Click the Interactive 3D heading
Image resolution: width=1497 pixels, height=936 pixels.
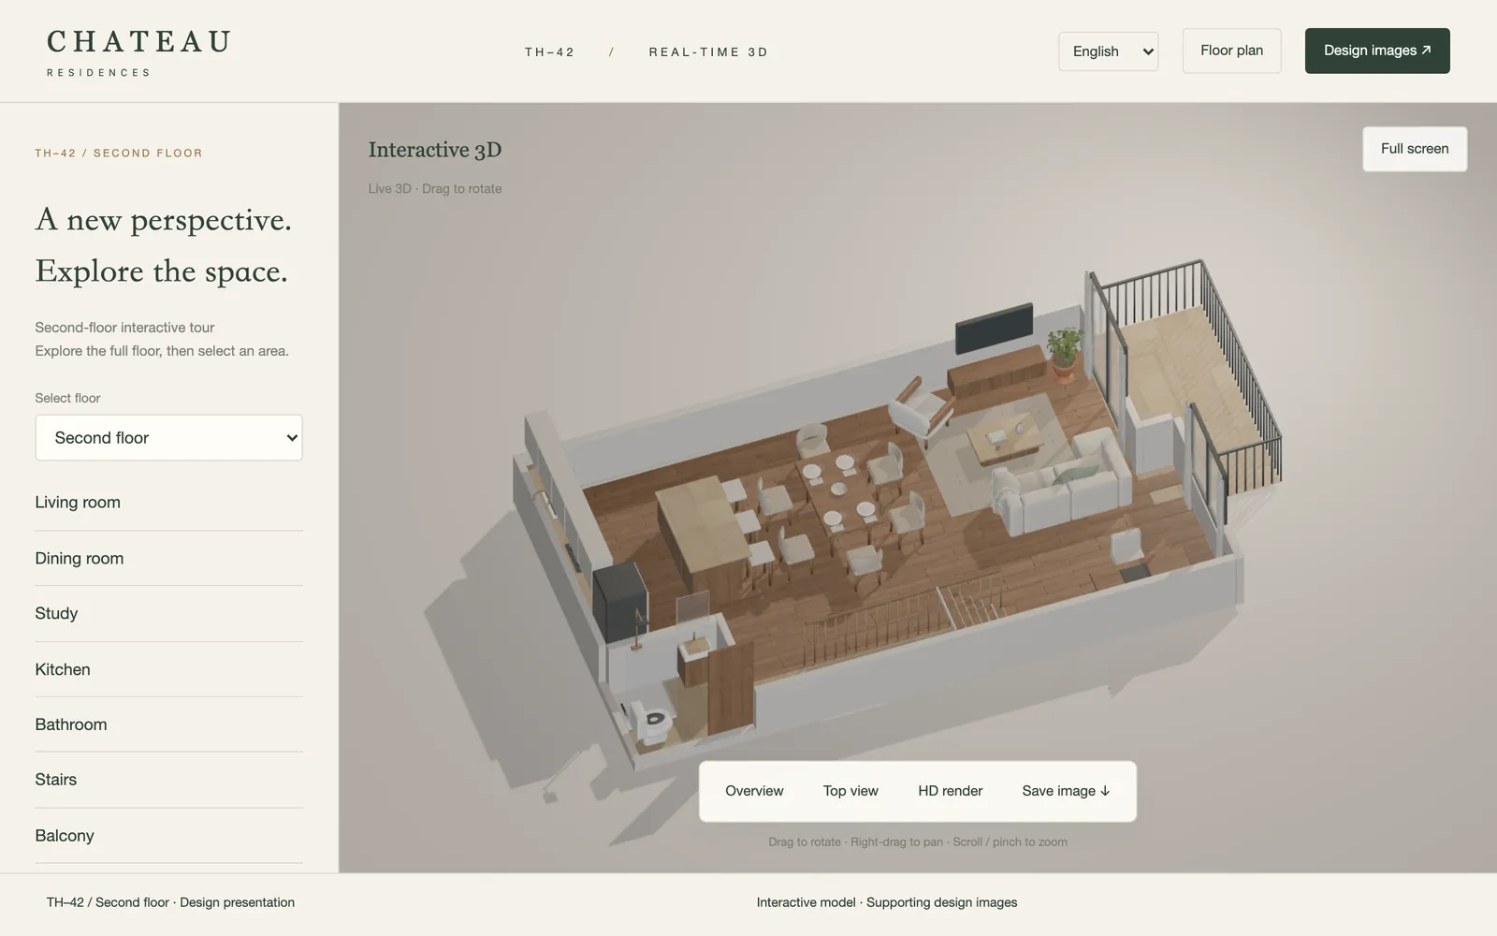(435, 150)
